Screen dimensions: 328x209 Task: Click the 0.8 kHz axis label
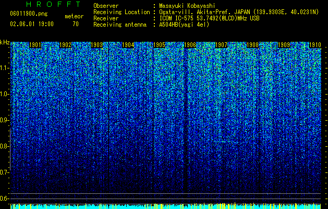pyautogui.click(x=4, y=146)
